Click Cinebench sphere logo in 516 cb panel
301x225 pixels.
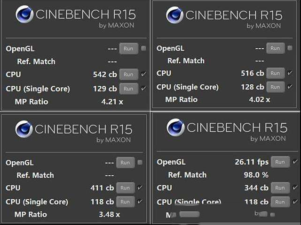(x=174, y=15)
